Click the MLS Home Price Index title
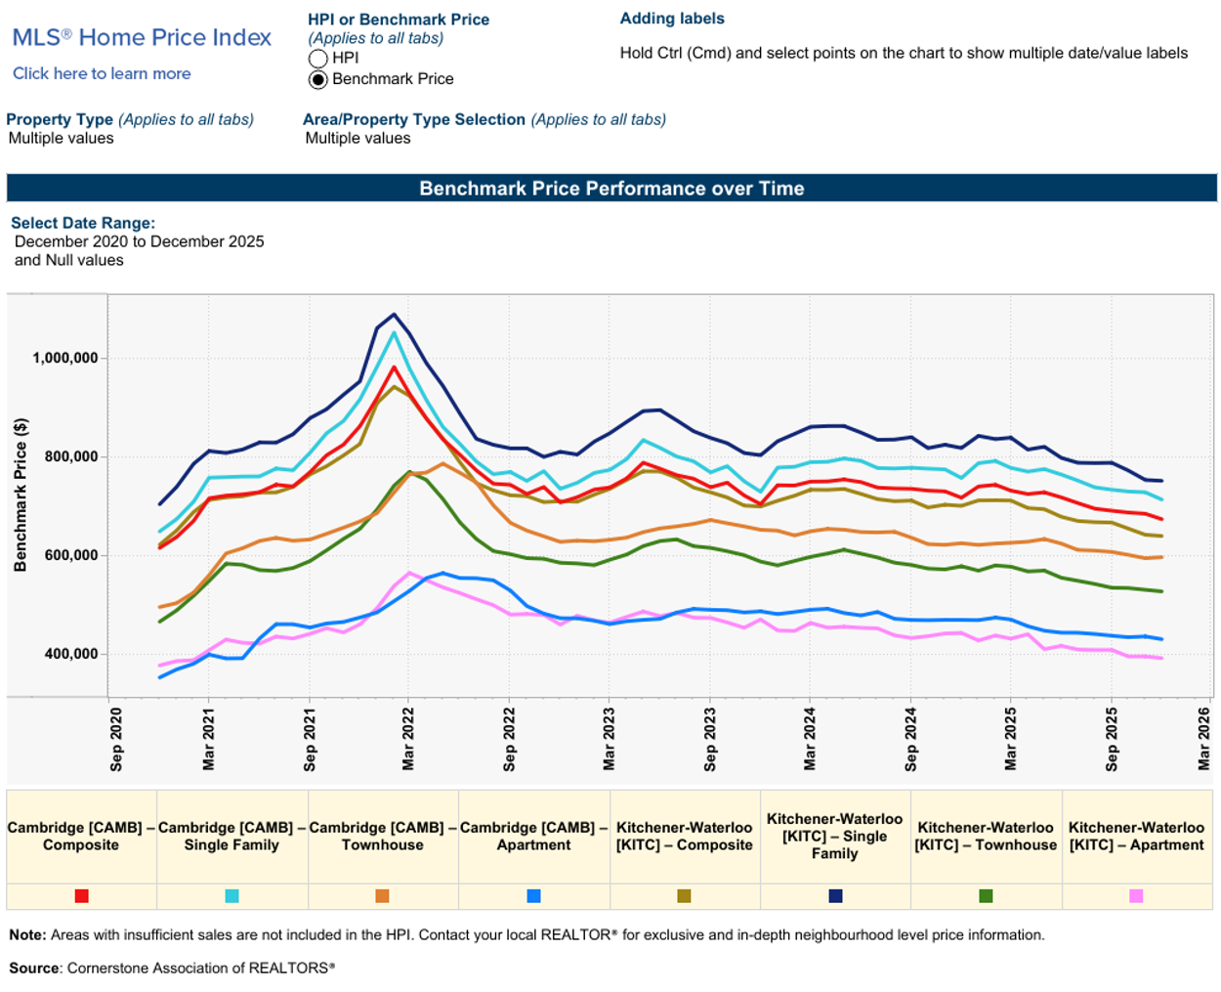 tap(142, 38)
